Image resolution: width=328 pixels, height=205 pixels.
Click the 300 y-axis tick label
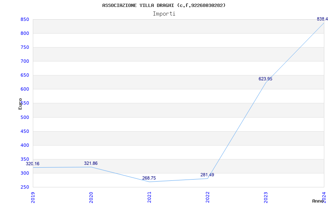pos(25,173)
